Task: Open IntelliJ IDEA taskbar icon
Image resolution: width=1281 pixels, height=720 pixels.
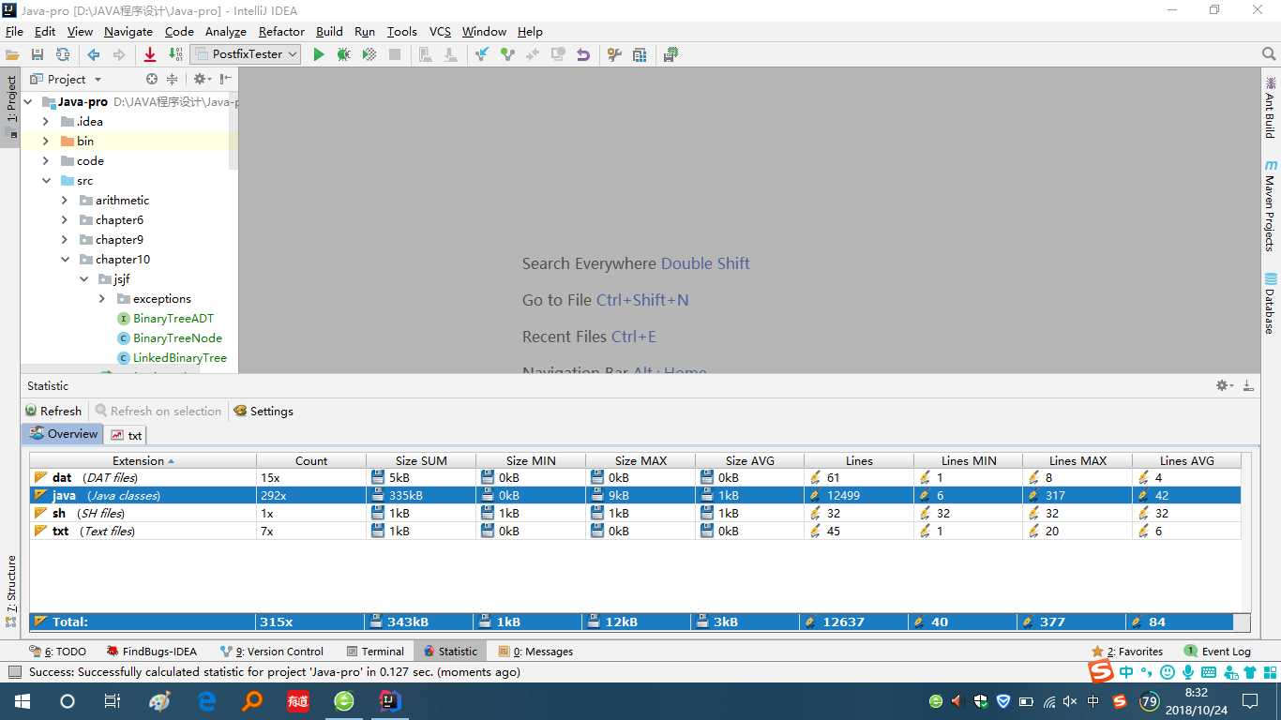Action: click(390, 700)
